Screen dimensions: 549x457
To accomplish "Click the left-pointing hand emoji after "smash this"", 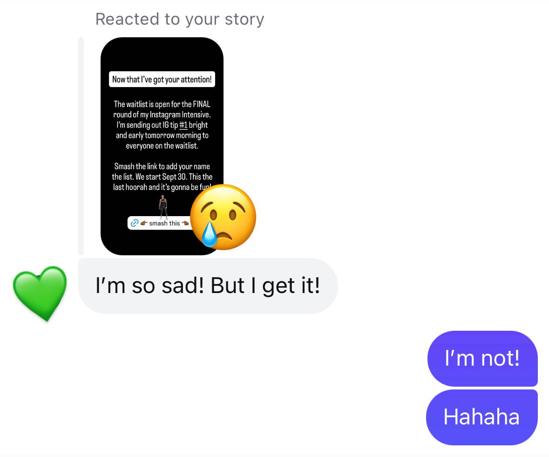I will pyautogui.click(x=185, y=223).
